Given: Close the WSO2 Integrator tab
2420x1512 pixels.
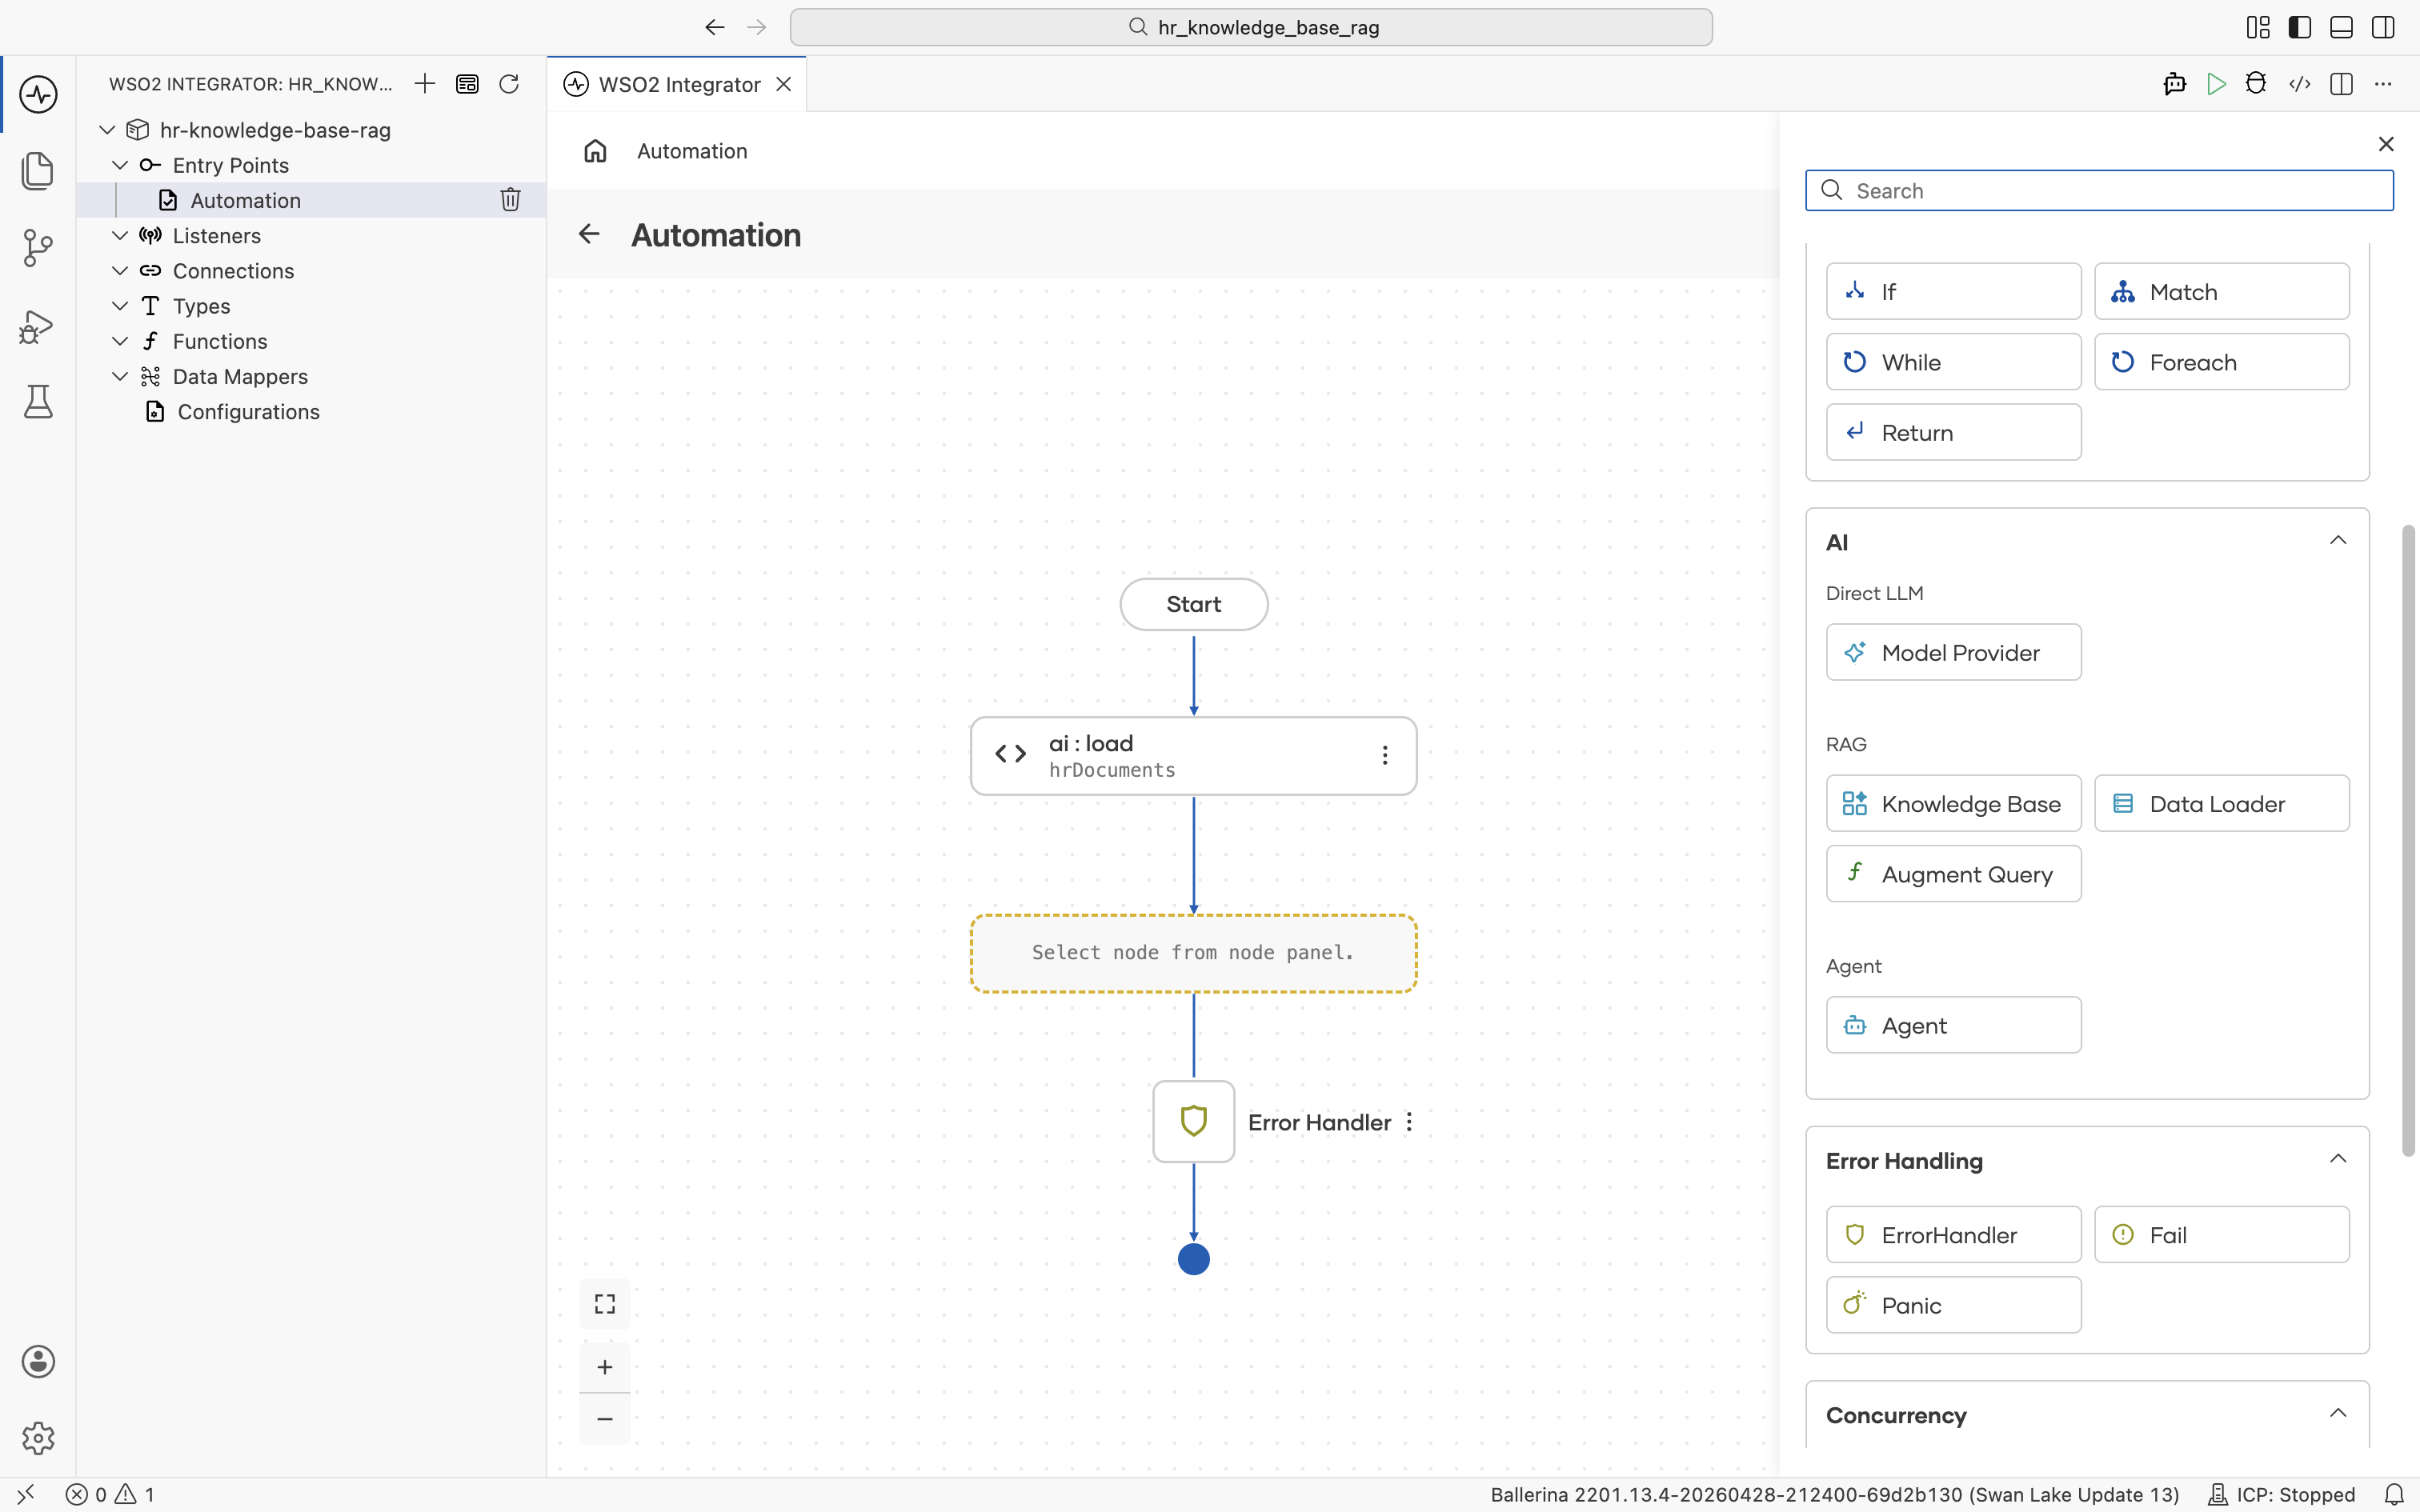Looking at the screenshot, I should pyautogui.click(x=784, y=84).
